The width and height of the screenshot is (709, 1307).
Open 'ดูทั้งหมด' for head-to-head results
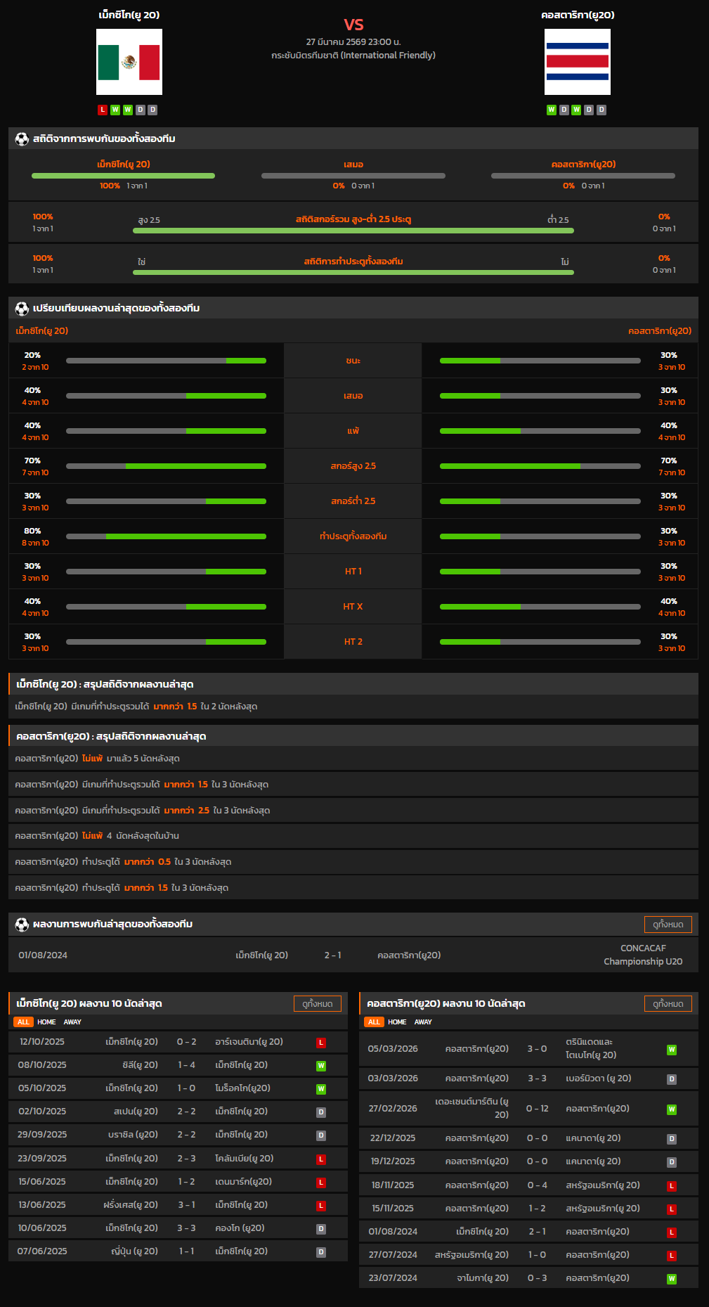point(668,925)
